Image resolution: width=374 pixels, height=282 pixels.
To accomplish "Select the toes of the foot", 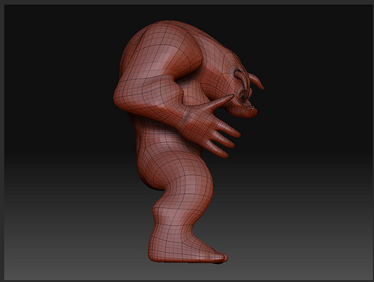I will click(219, 257).
